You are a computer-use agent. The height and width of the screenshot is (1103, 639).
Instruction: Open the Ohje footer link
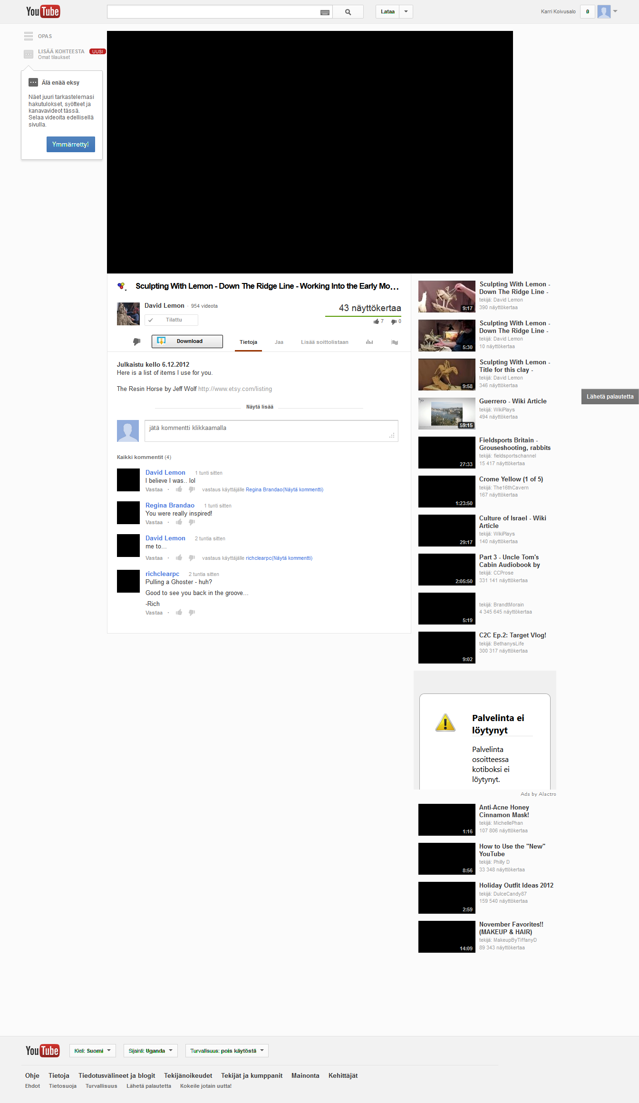[x=32, y=1076]
